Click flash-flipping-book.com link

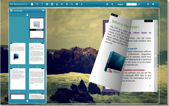(19, 4)
